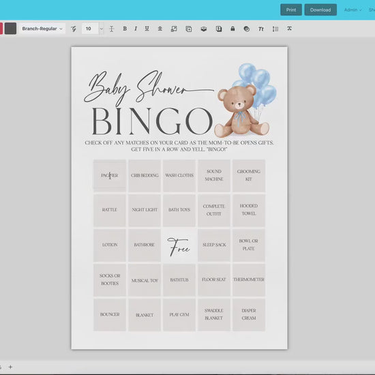
Task: Select the Free center square
Action: pyautogui.click(x=179, y=246)
